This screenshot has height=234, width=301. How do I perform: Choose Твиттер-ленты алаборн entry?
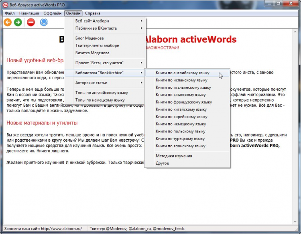pos(105,45)
